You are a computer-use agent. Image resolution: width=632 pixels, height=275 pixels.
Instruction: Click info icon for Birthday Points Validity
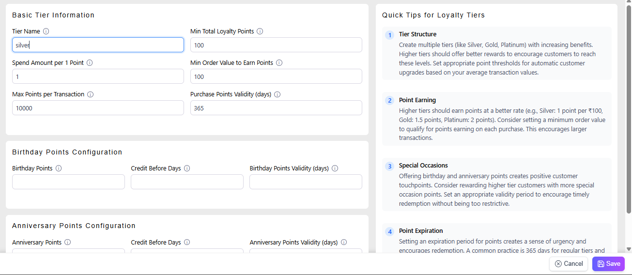335,168
